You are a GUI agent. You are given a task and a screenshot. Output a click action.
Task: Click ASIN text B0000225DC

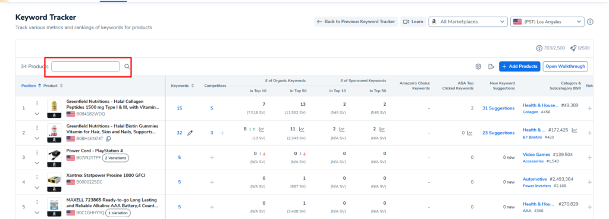(x=90, y=182)
